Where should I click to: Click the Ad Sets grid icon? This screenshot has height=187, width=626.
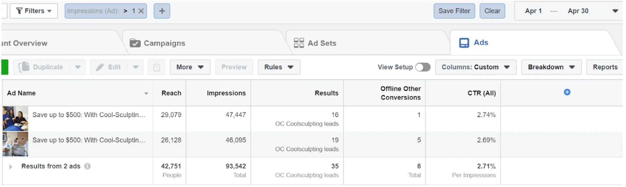click(x=299, y=43)
